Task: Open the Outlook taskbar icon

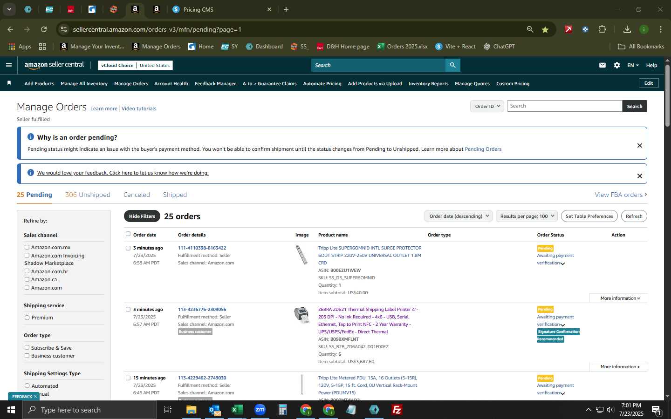Action: click(214, 410)
